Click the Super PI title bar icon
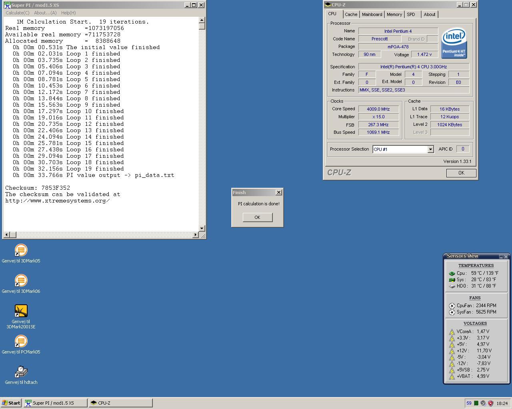The width and height of the screenshot is (512, 409). pyautogui.click(x=7, y=5)
